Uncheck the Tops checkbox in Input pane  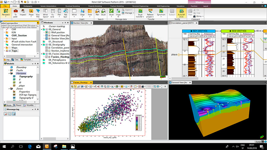[x=10, y=51]
